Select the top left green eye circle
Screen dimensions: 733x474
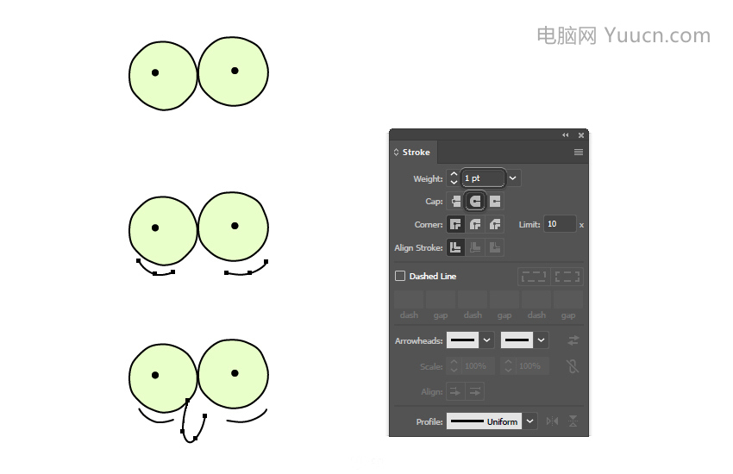(x=163, y=76)
